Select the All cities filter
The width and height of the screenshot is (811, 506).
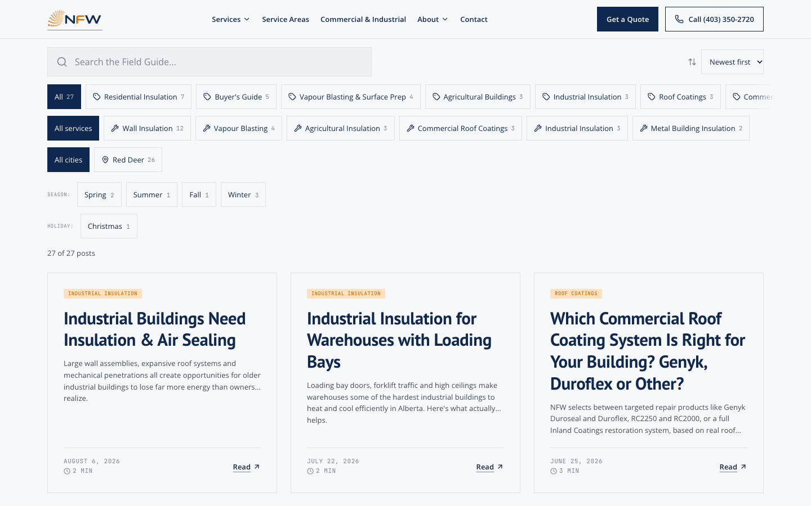click(68, 160)
